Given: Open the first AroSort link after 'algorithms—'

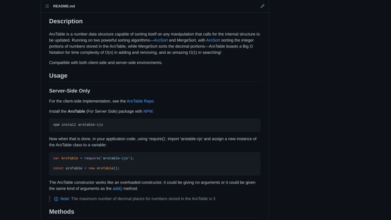Looking at the screenshot, I should pos(161,40).
